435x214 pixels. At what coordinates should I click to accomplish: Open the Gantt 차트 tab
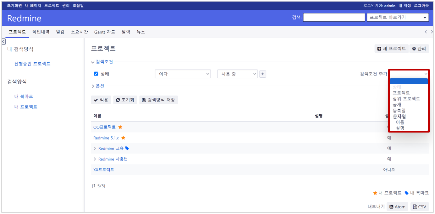pyautogui.click(x=105, y=32)
